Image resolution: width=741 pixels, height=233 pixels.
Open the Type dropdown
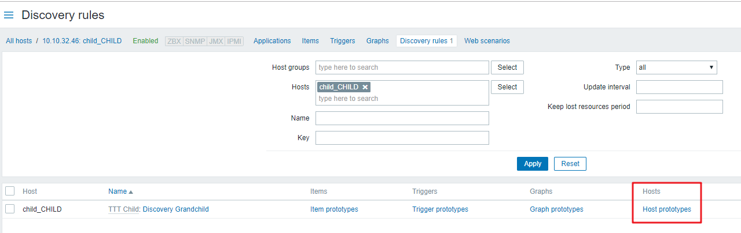point(676,67)
